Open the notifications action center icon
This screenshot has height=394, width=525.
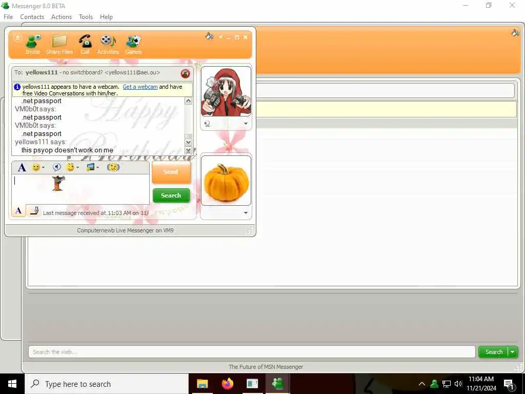coord(509,384)
